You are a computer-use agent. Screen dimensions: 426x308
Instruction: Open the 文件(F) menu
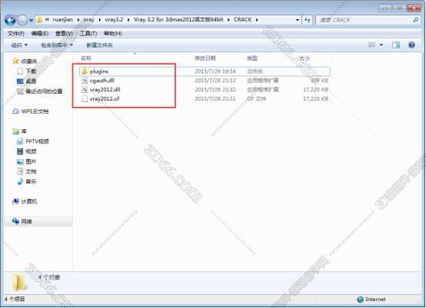point(16,33)
